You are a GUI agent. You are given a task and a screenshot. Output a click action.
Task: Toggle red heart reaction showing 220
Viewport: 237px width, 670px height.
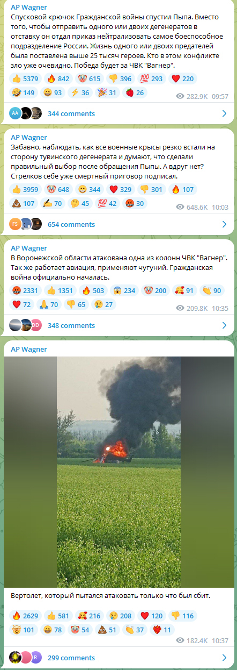tap(182, 79)
